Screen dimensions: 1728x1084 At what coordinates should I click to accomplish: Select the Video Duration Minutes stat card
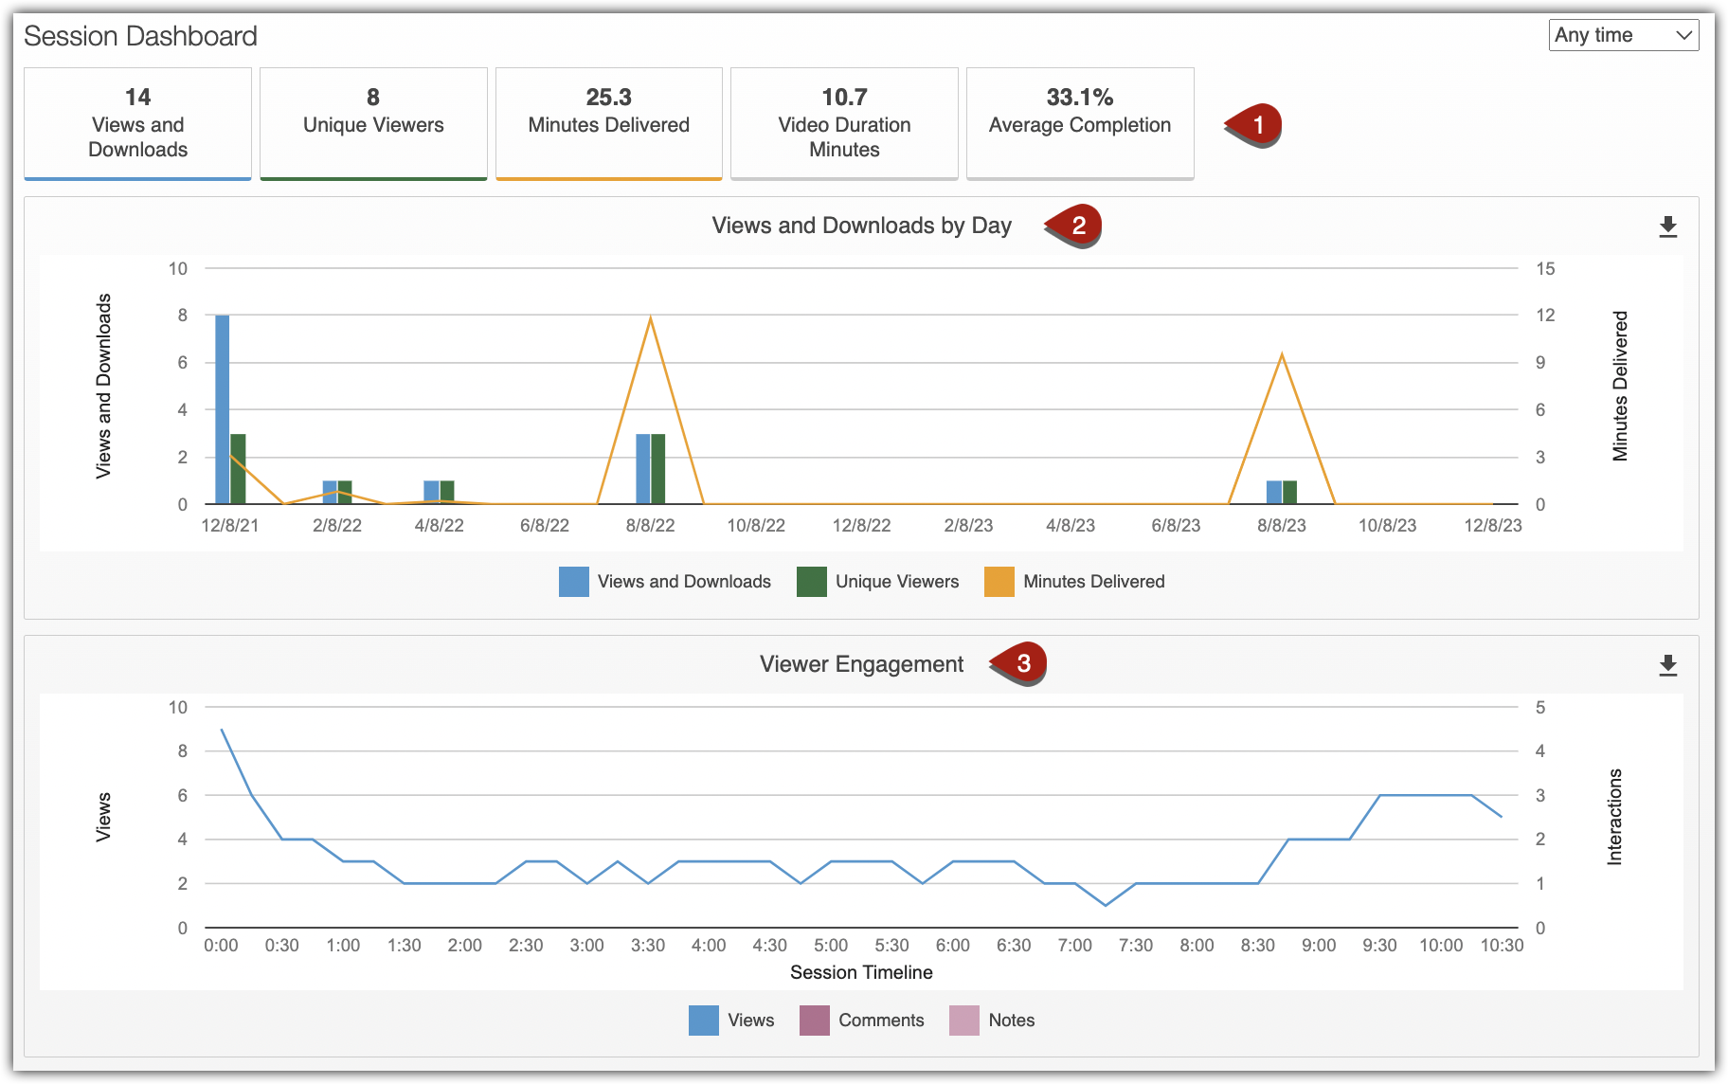[x=844, y=123]
